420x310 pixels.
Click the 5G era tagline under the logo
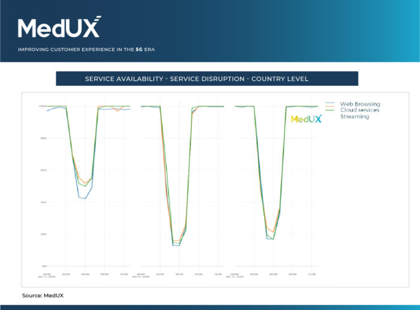pos(87,49)
